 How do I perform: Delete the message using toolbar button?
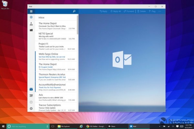(x=142, y=11)
